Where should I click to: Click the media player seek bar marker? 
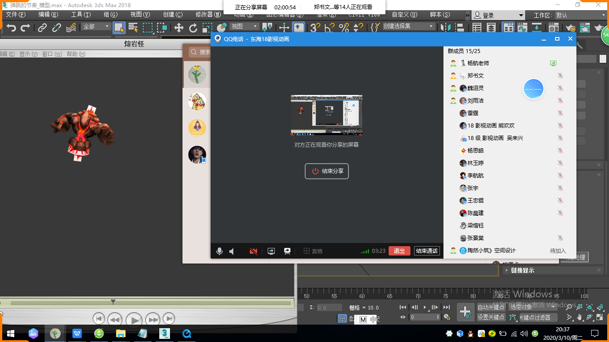pos(113,302)
